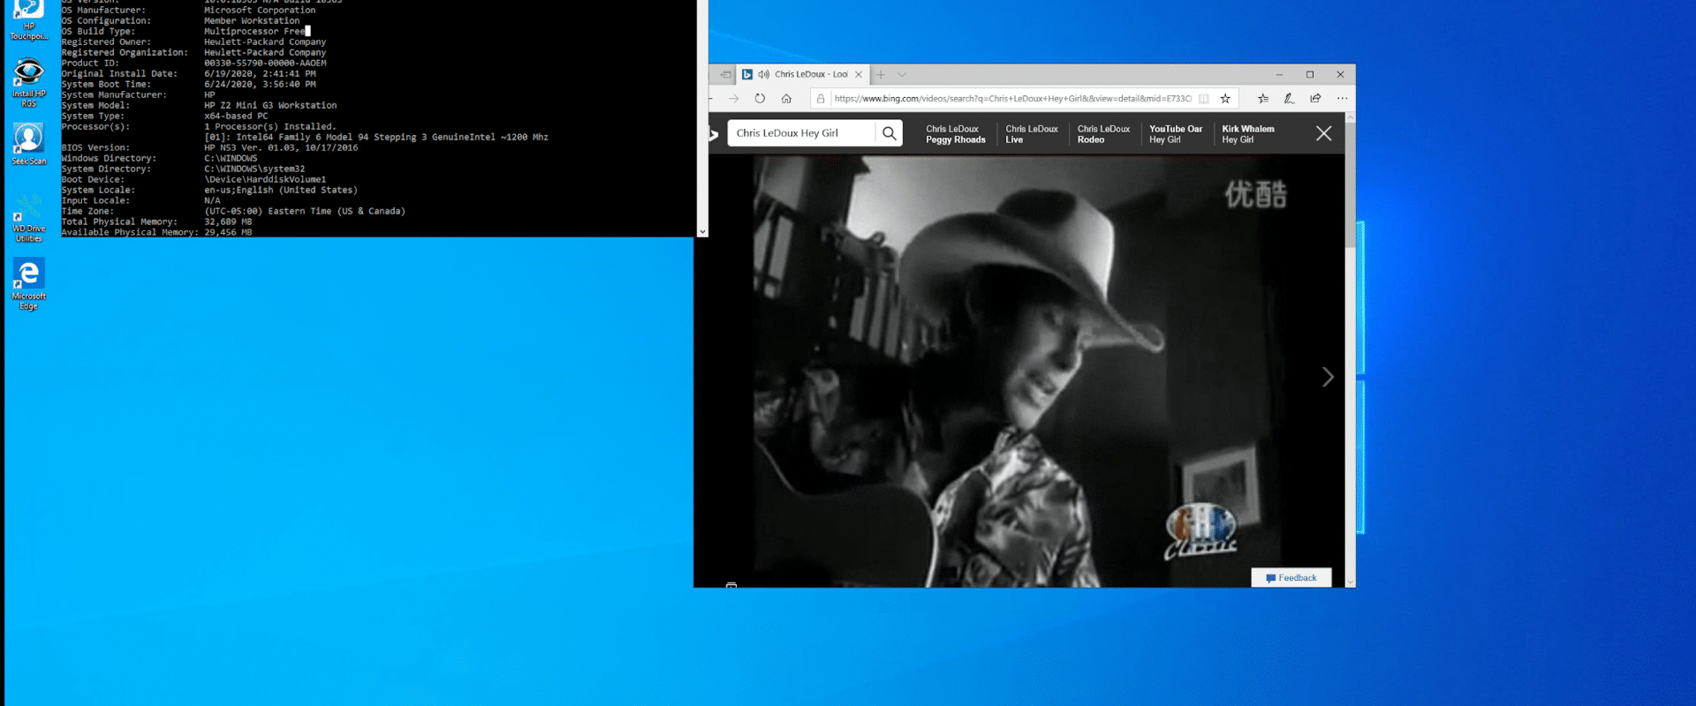Select the Seek Scan desktop shortcut
The height and width of the screenshot is (706, 1696).
click(x=28, y=144)
